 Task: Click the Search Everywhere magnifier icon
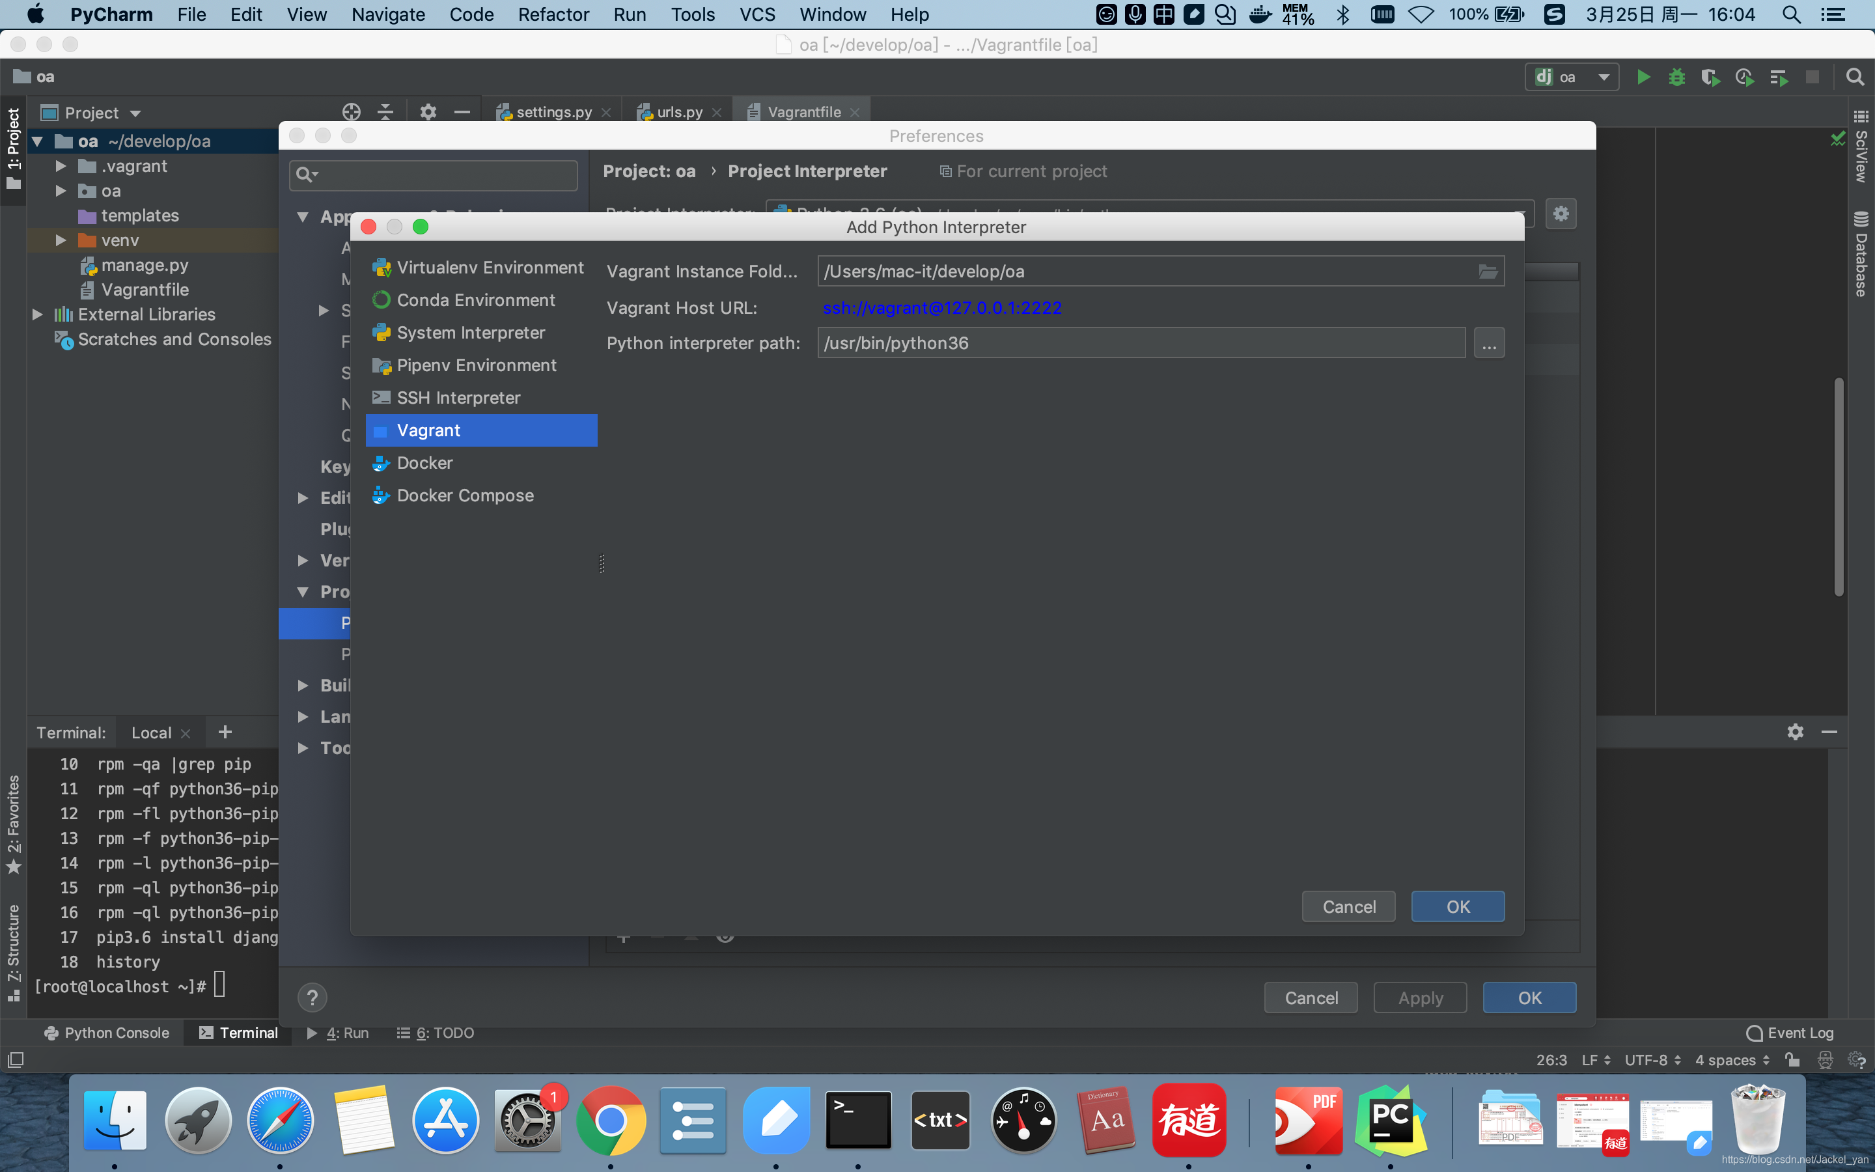[x=1855, y=77]
